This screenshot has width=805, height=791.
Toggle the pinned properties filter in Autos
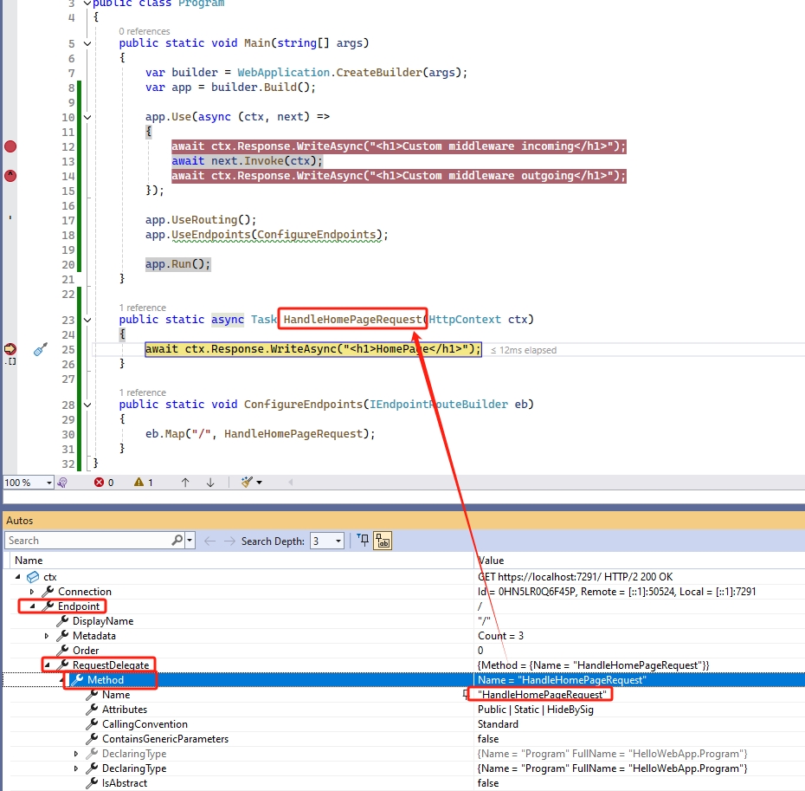click(364, 541)
